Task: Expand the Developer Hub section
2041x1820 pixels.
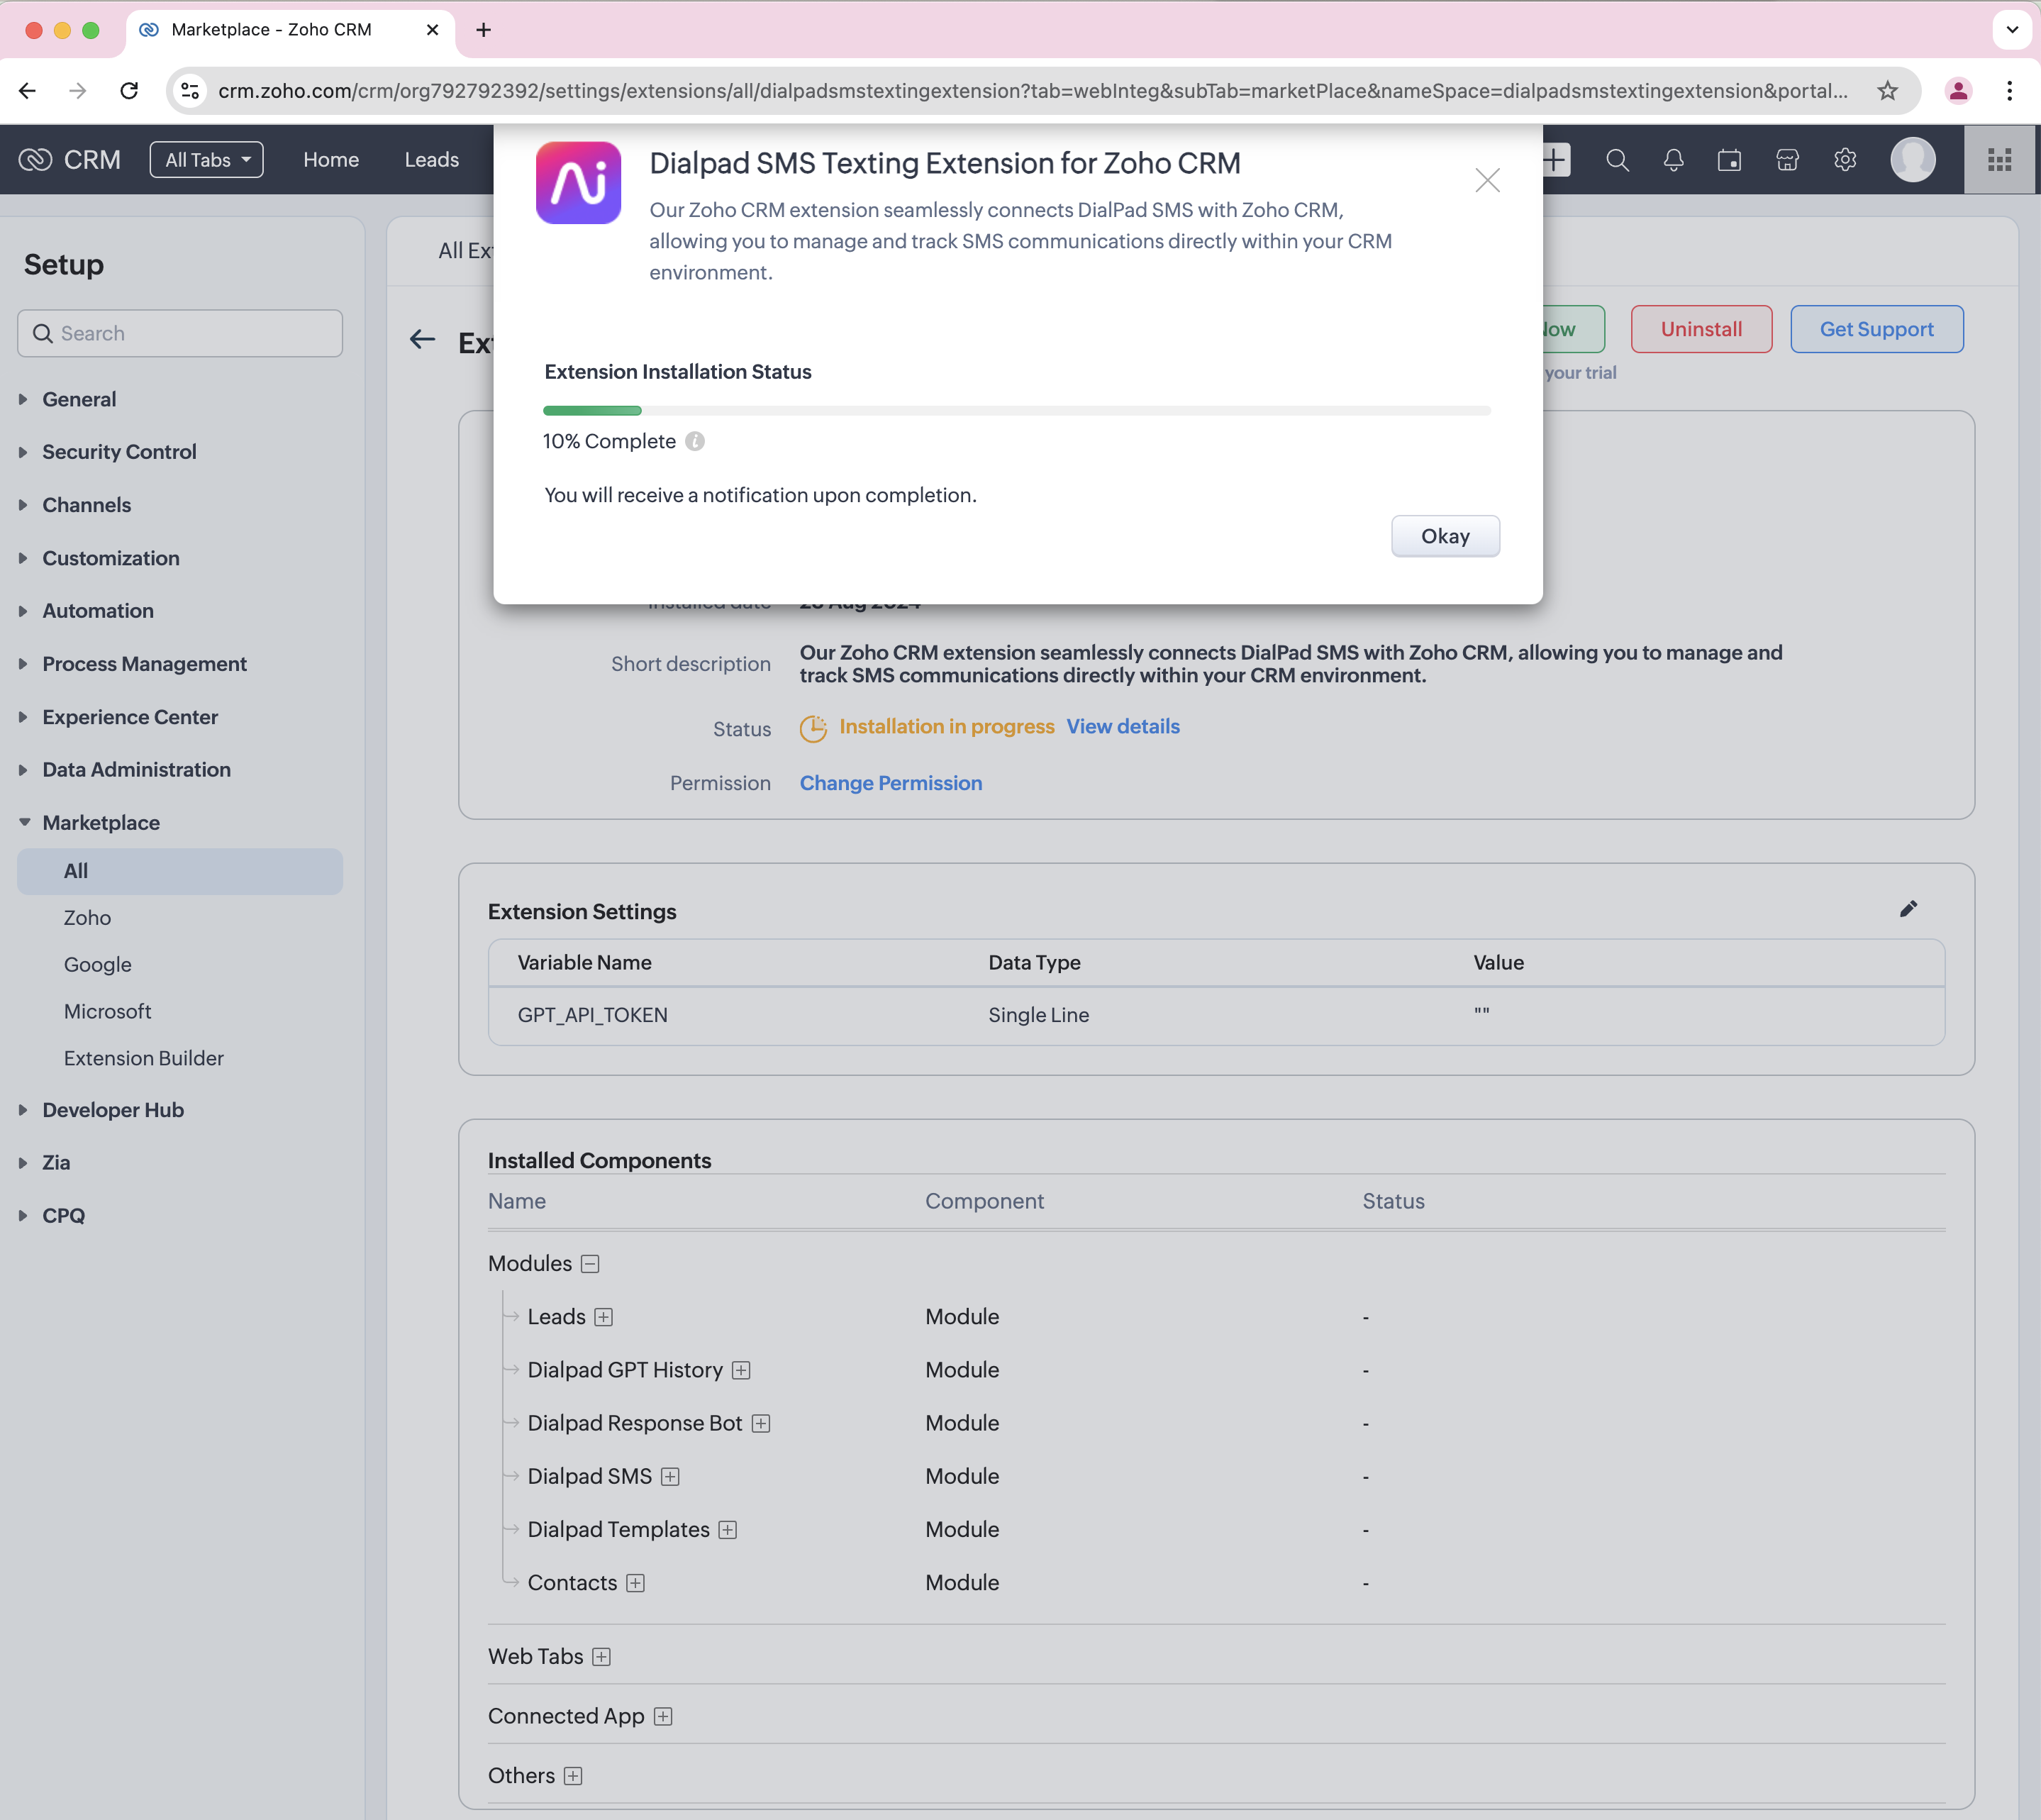Action: pyautogui.click(x=112, y=1110)
